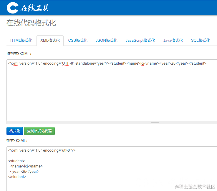The width and height of the screenshot is (217, 191).
Task: Open the CSS格式化 tab
Action: coord(78,40)
